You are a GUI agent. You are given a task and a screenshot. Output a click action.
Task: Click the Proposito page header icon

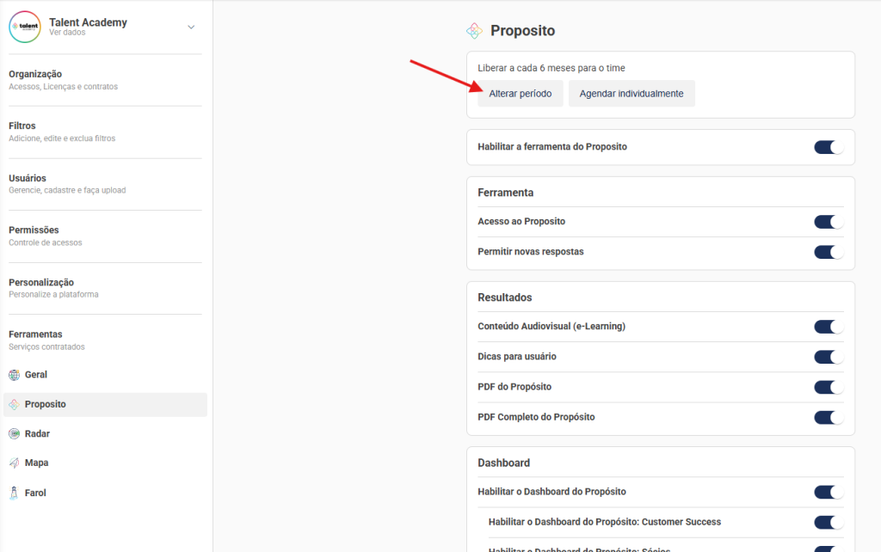[x=474, y=31]
